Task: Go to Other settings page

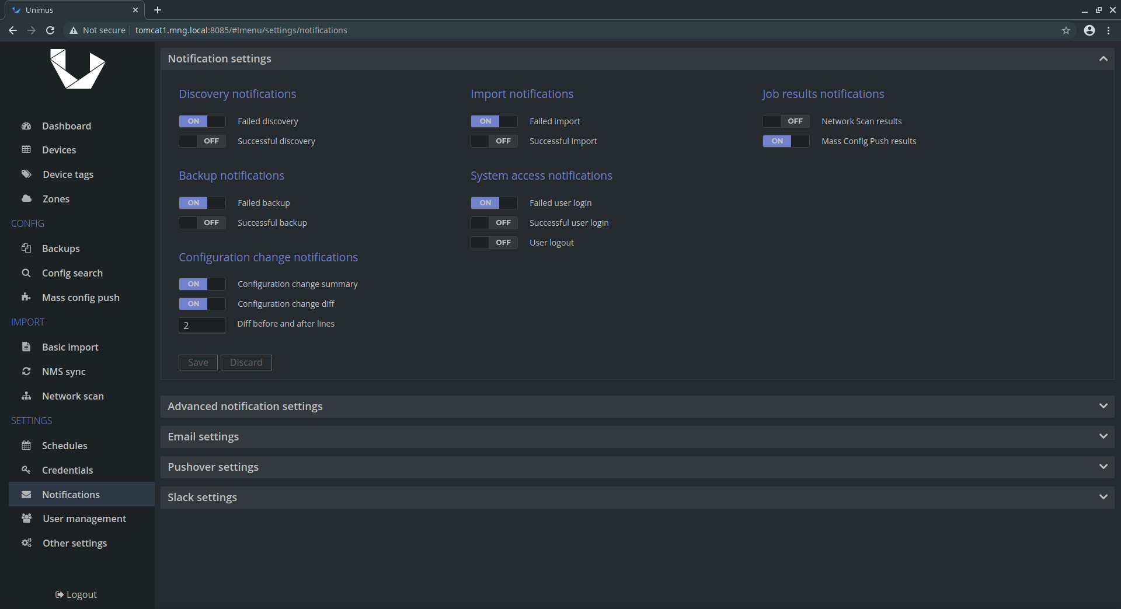Action: pyautogui.click(x=75, y=543)
